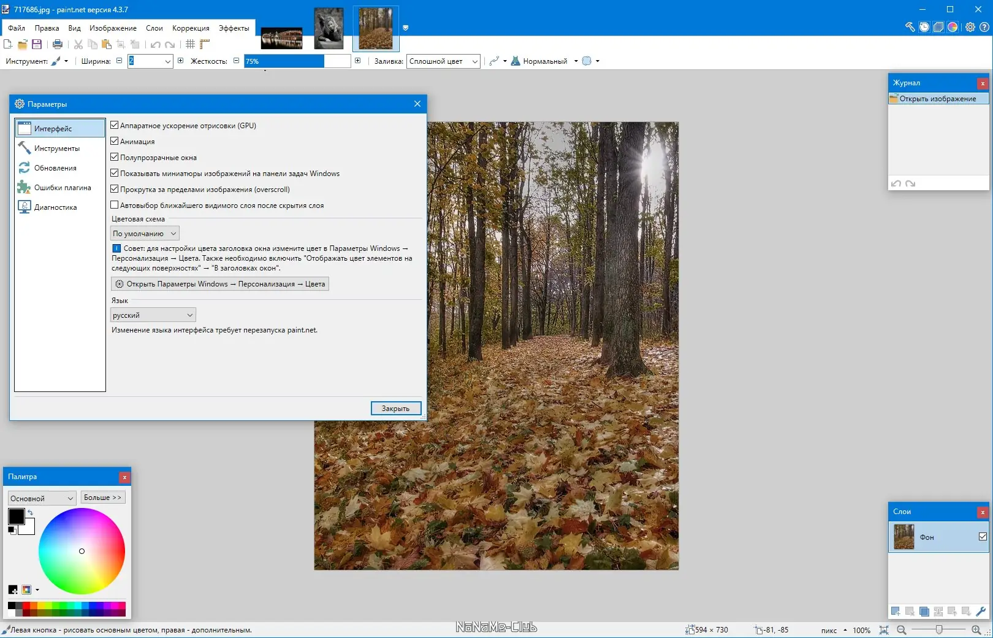The width and height of the screenshot is (993, 638).
Task: Open the Эффекты menu
Action: (x=234, y=28)
